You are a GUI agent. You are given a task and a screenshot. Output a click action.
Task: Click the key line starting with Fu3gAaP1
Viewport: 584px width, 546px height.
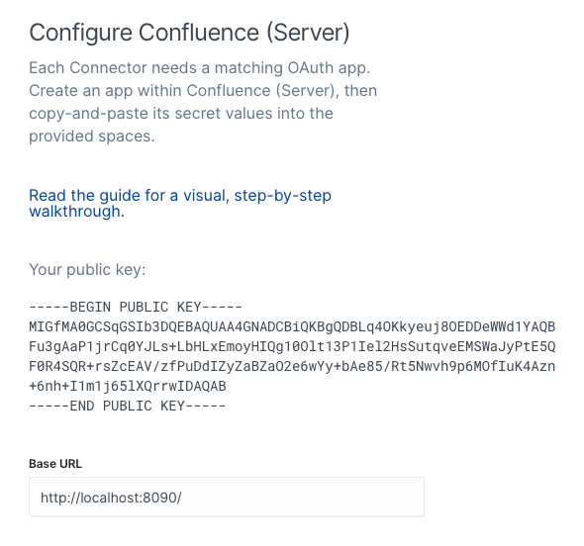pos(292,346)
